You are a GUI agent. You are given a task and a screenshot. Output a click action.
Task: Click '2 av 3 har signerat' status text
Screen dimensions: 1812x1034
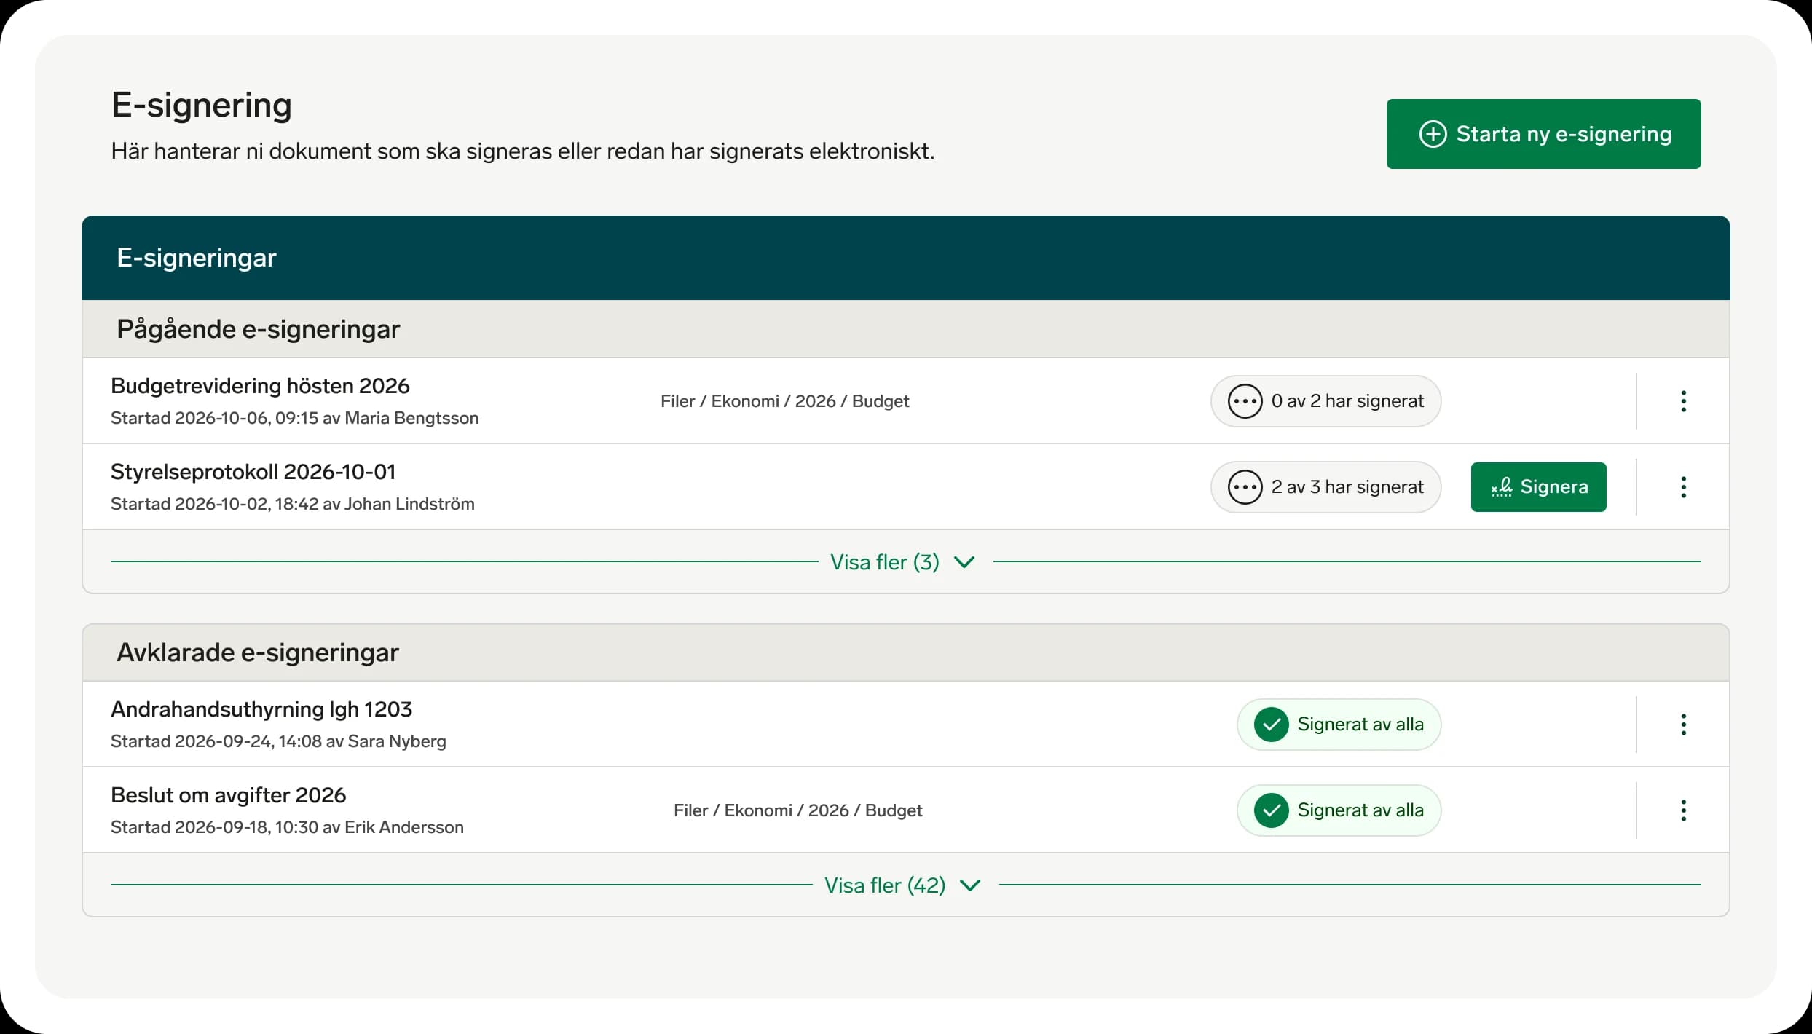tap(1347, 487)
